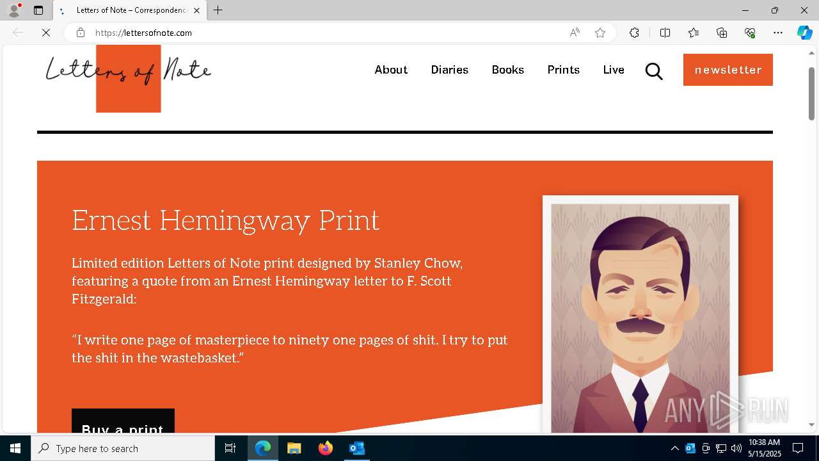Open the notification center icon
Viewport: 819px width, 461px height.
[798, 448]
